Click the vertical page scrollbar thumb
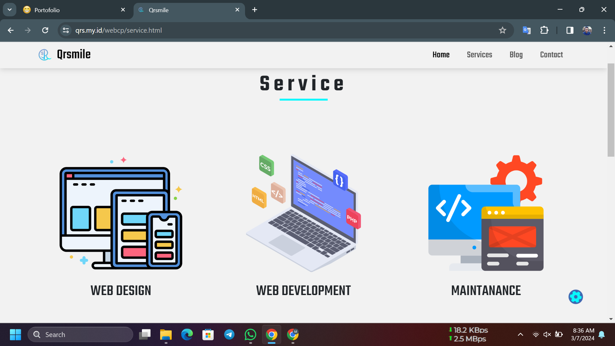This screenshot has height=346, width=615. [611, 110]
